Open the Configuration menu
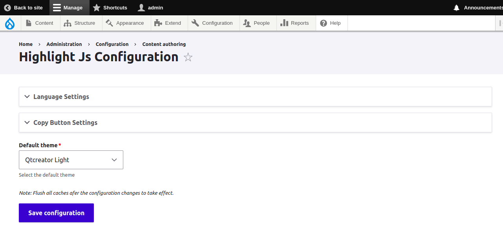 pyautogui.click(x=214, y=23)
